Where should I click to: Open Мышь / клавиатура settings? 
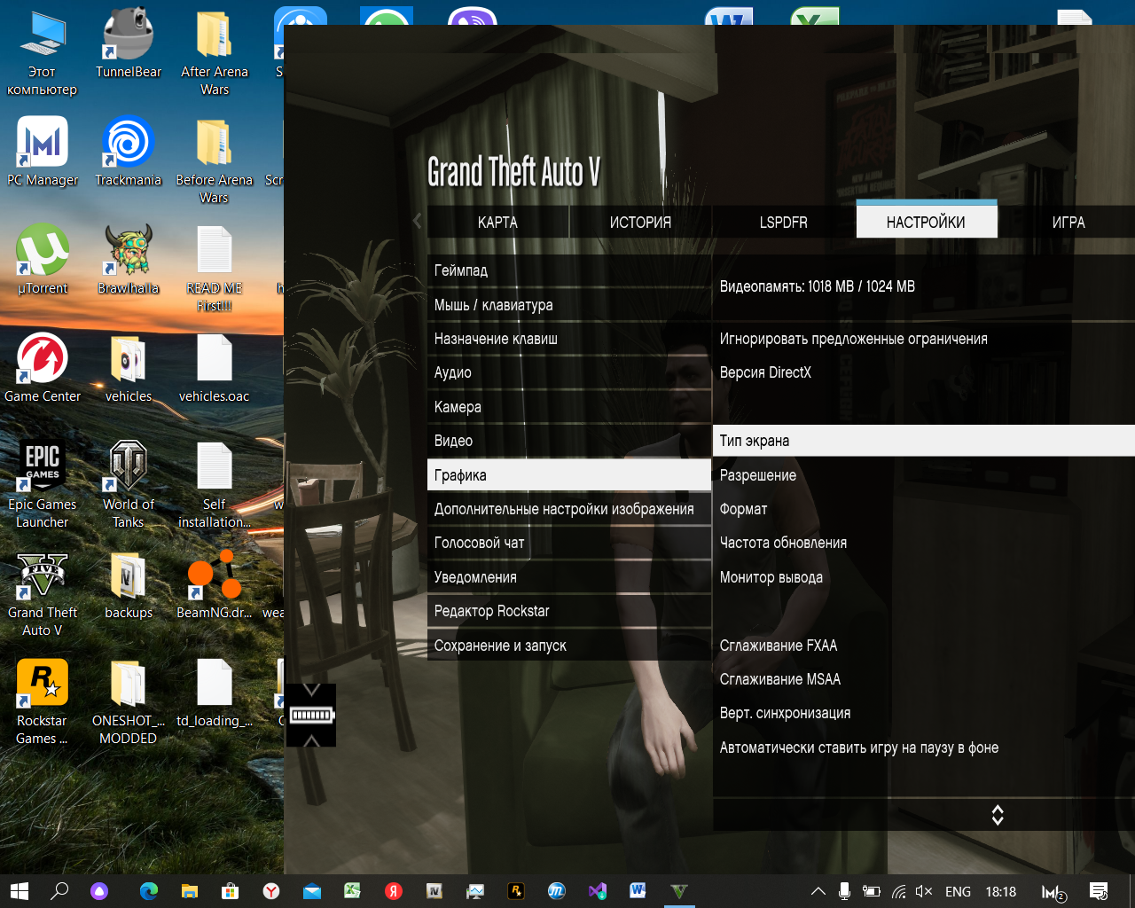click(569, 305)
